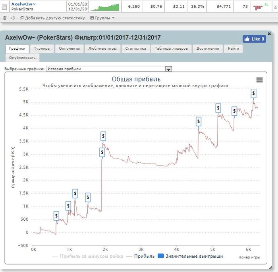278x272 pixels.
Task: Click the panel resize grip corner
Action: coord(270,267)
